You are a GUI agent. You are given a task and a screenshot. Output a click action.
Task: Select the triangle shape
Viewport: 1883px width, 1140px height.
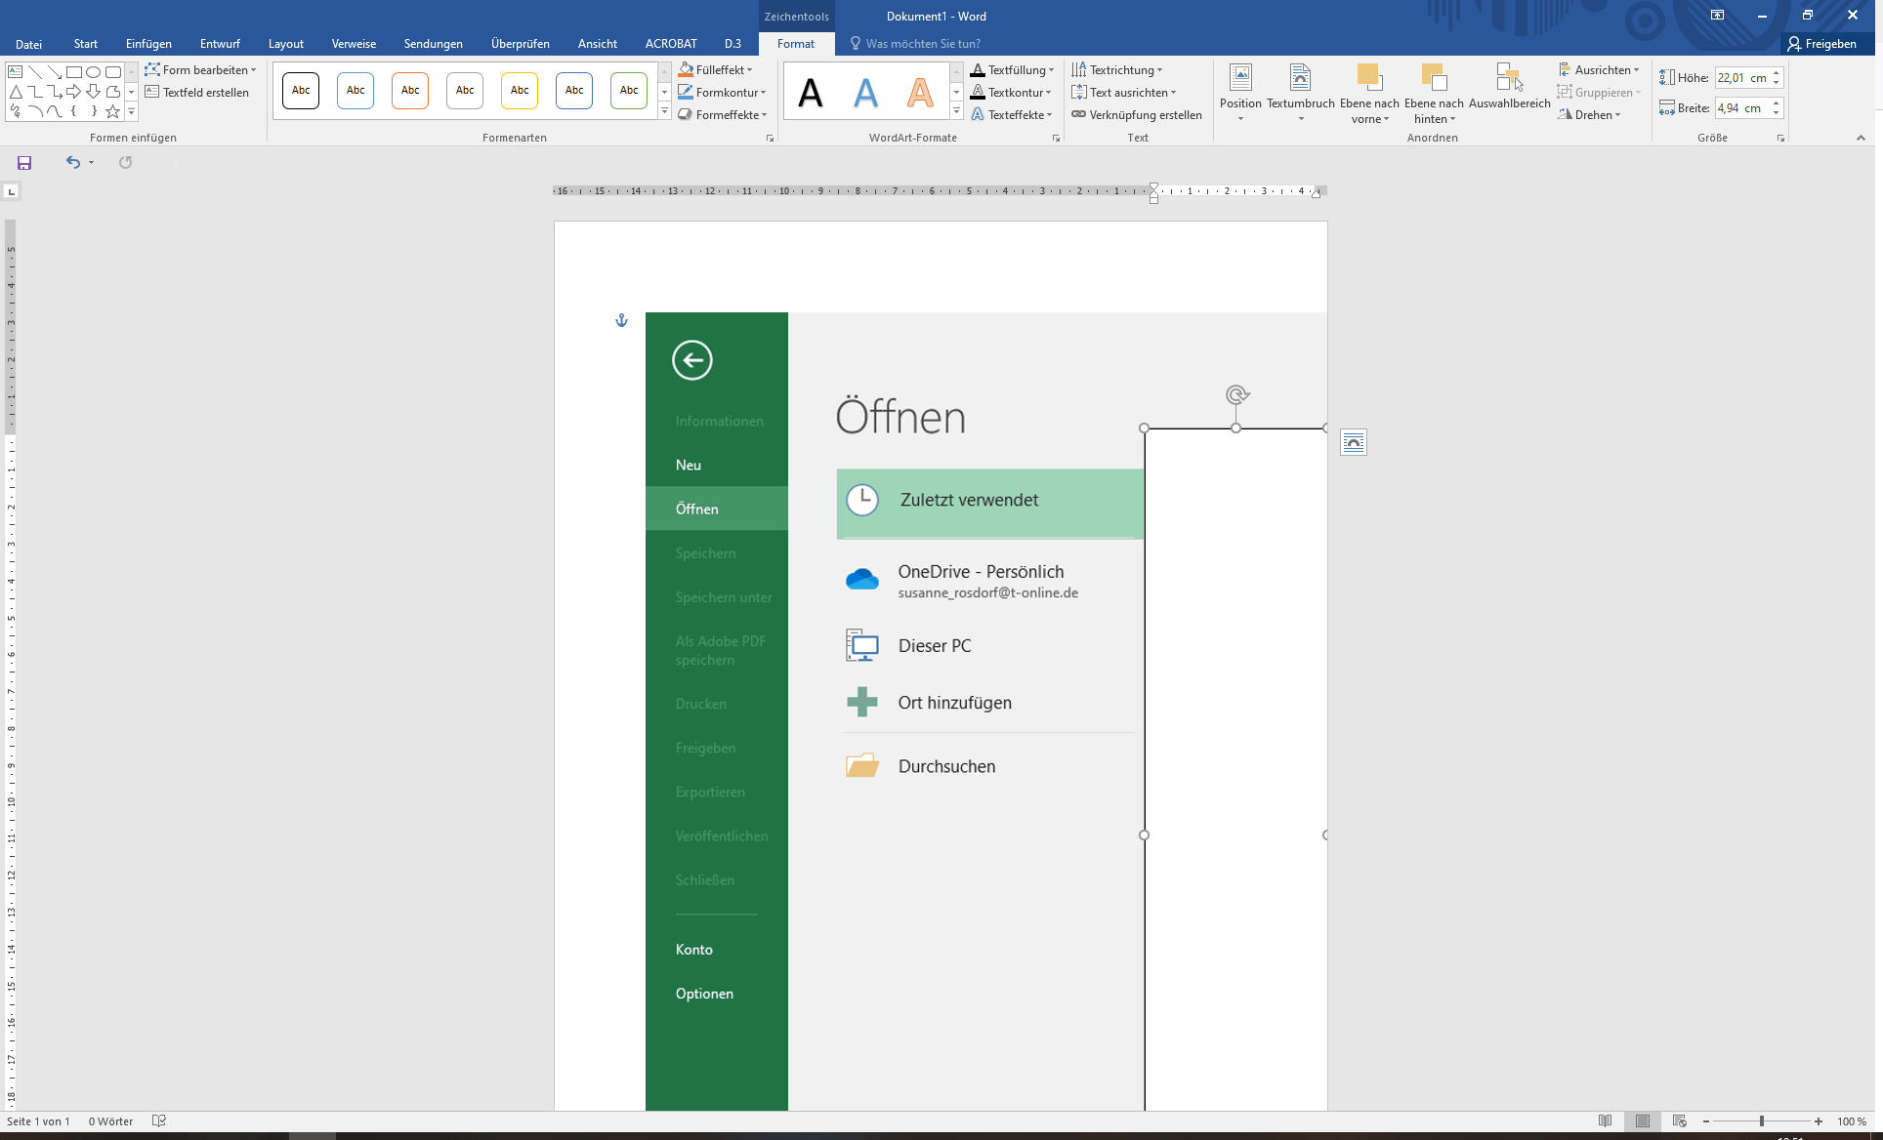point(16,92)
